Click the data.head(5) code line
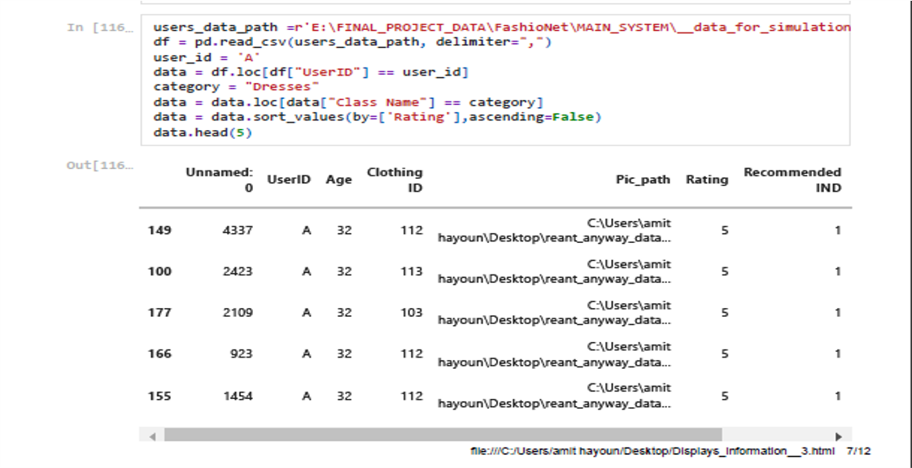912x468 pixels. point(203,132)
